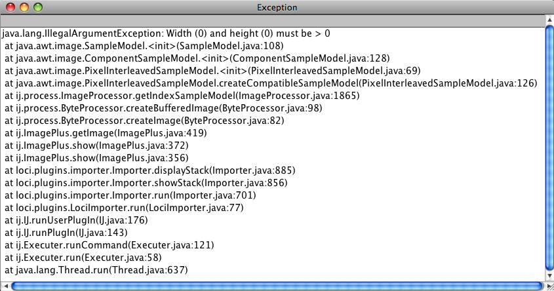Click the vertical scrollbar up arrow
554x291 pixels.
click(549, 21)
